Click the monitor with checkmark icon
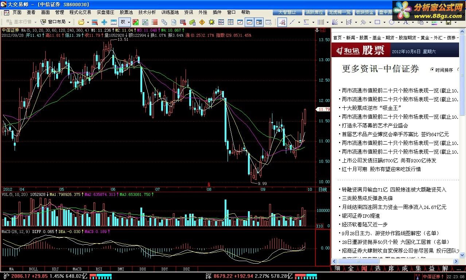 (x=183, y=22)
